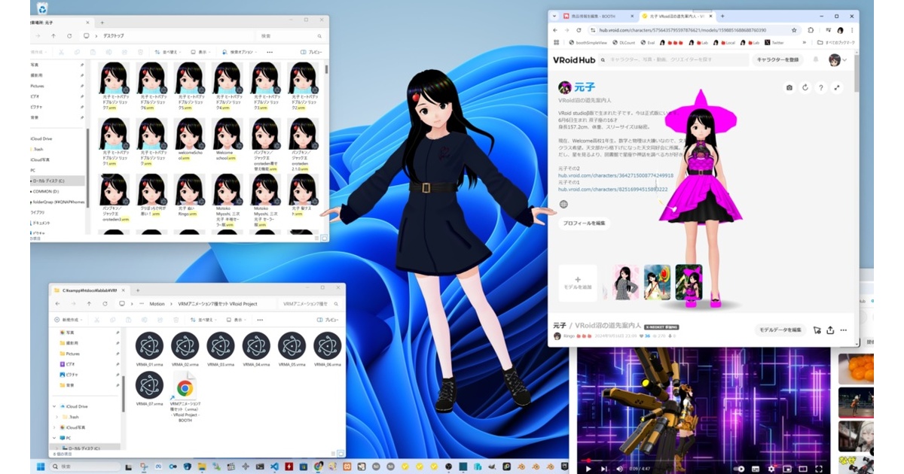
Task: Open the view dropdown in the Motion Explorer window
Action: tap(236, 320)
